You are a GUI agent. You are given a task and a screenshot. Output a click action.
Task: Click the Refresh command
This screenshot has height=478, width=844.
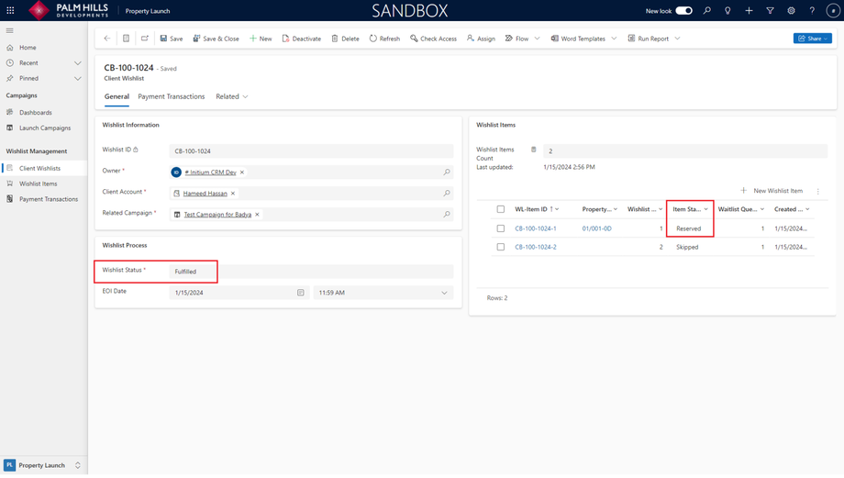click(384, 39)
